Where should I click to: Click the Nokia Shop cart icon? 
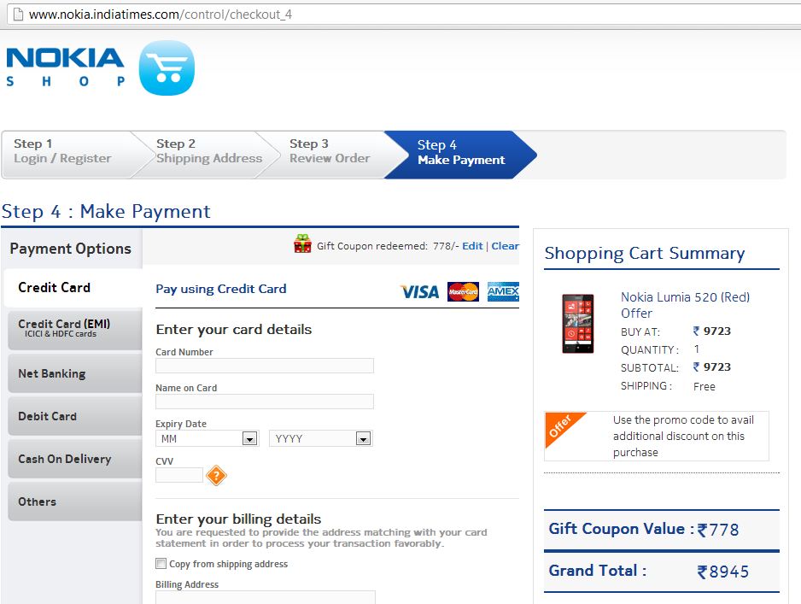[167, 68]
